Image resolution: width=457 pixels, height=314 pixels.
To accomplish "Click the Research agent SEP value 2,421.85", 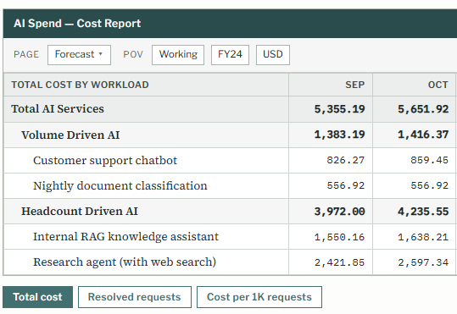I will point(331,262).
